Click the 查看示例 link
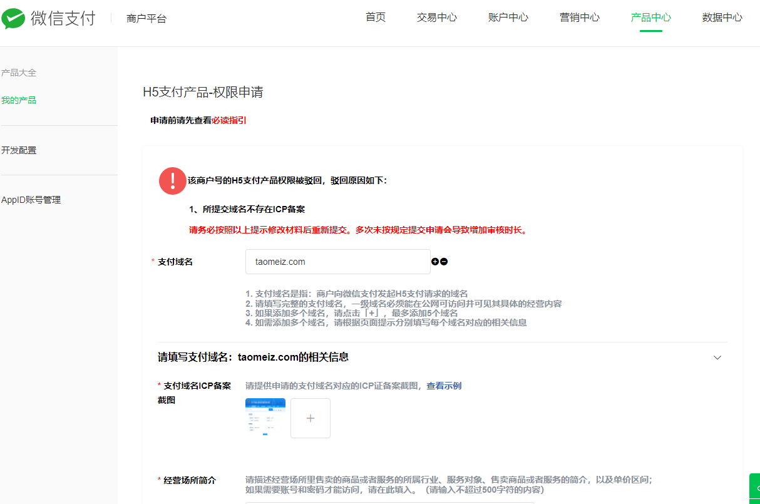Image resolution: width=760 pixels, height=504 pixels. (x=444, y=386)
